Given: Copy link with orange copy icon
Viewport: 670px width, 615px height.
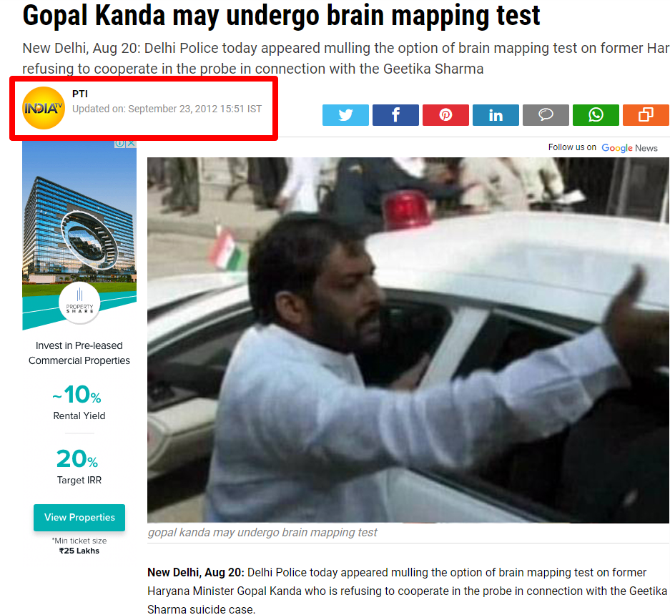Looking at the screenshot, I should click(x=646, y=115).
